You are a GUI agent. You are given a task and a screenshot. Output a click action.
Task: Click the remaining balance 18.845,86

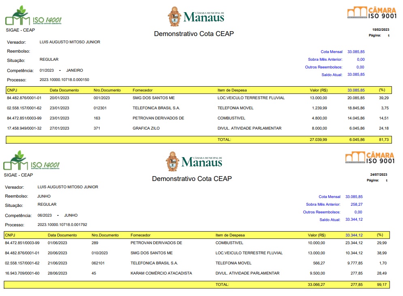(x=356, y=108)
